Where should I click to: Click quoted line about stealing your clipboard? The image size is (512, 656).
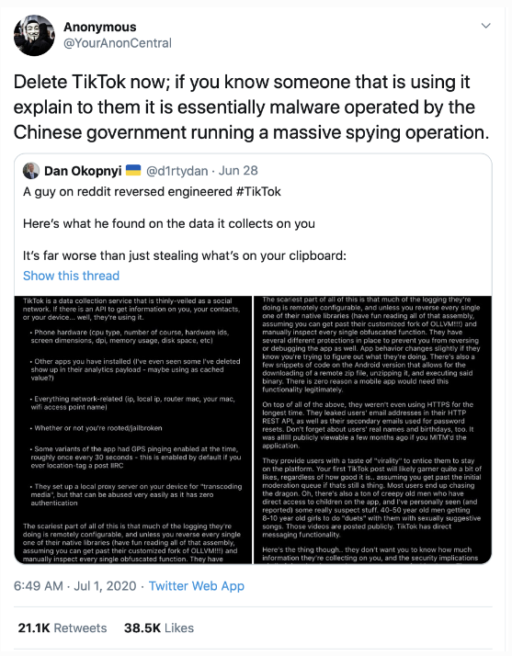[x=185, y=255]
